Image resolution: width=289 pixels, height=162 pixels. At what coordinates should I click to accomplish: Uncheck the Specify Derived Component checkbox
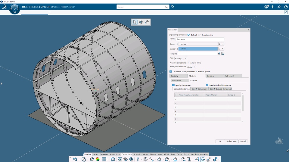click(207, 85)
